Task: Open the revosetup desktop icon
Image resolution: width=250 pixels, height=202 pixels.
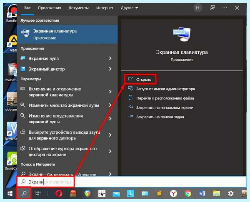Action: click(11, 72)
